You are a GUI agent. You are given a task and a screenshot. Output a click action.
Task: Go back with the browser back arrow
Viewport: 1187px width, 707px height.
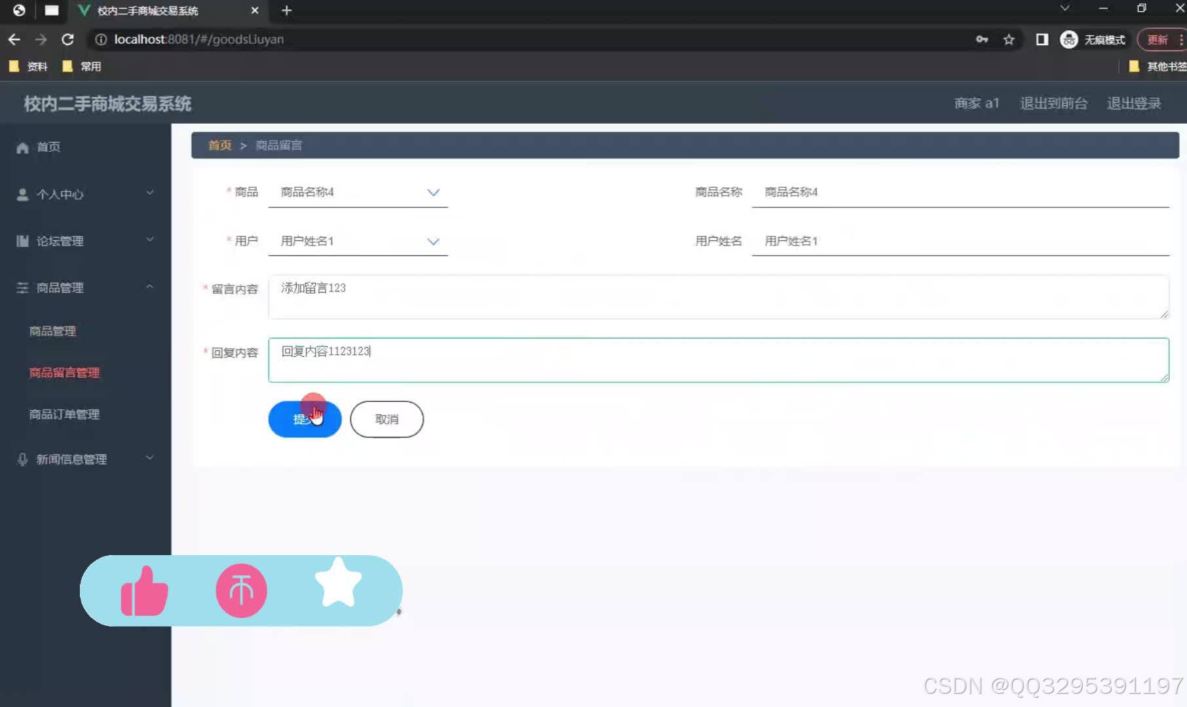[x=14, y=39]
